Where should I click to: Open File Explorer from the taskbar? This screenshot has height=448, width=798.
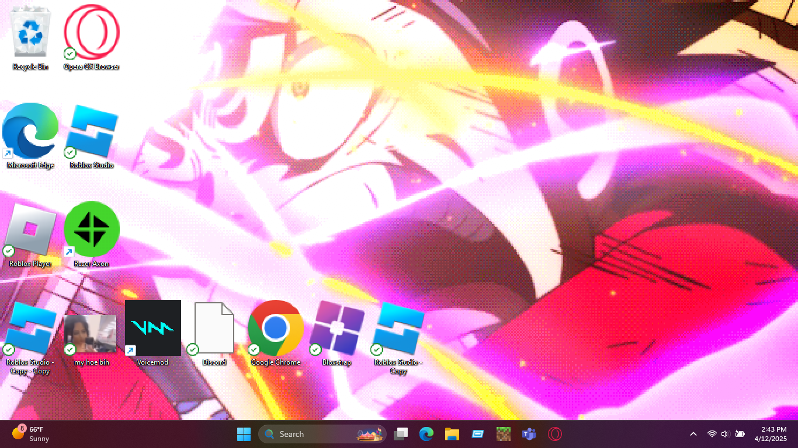point(452,434)
